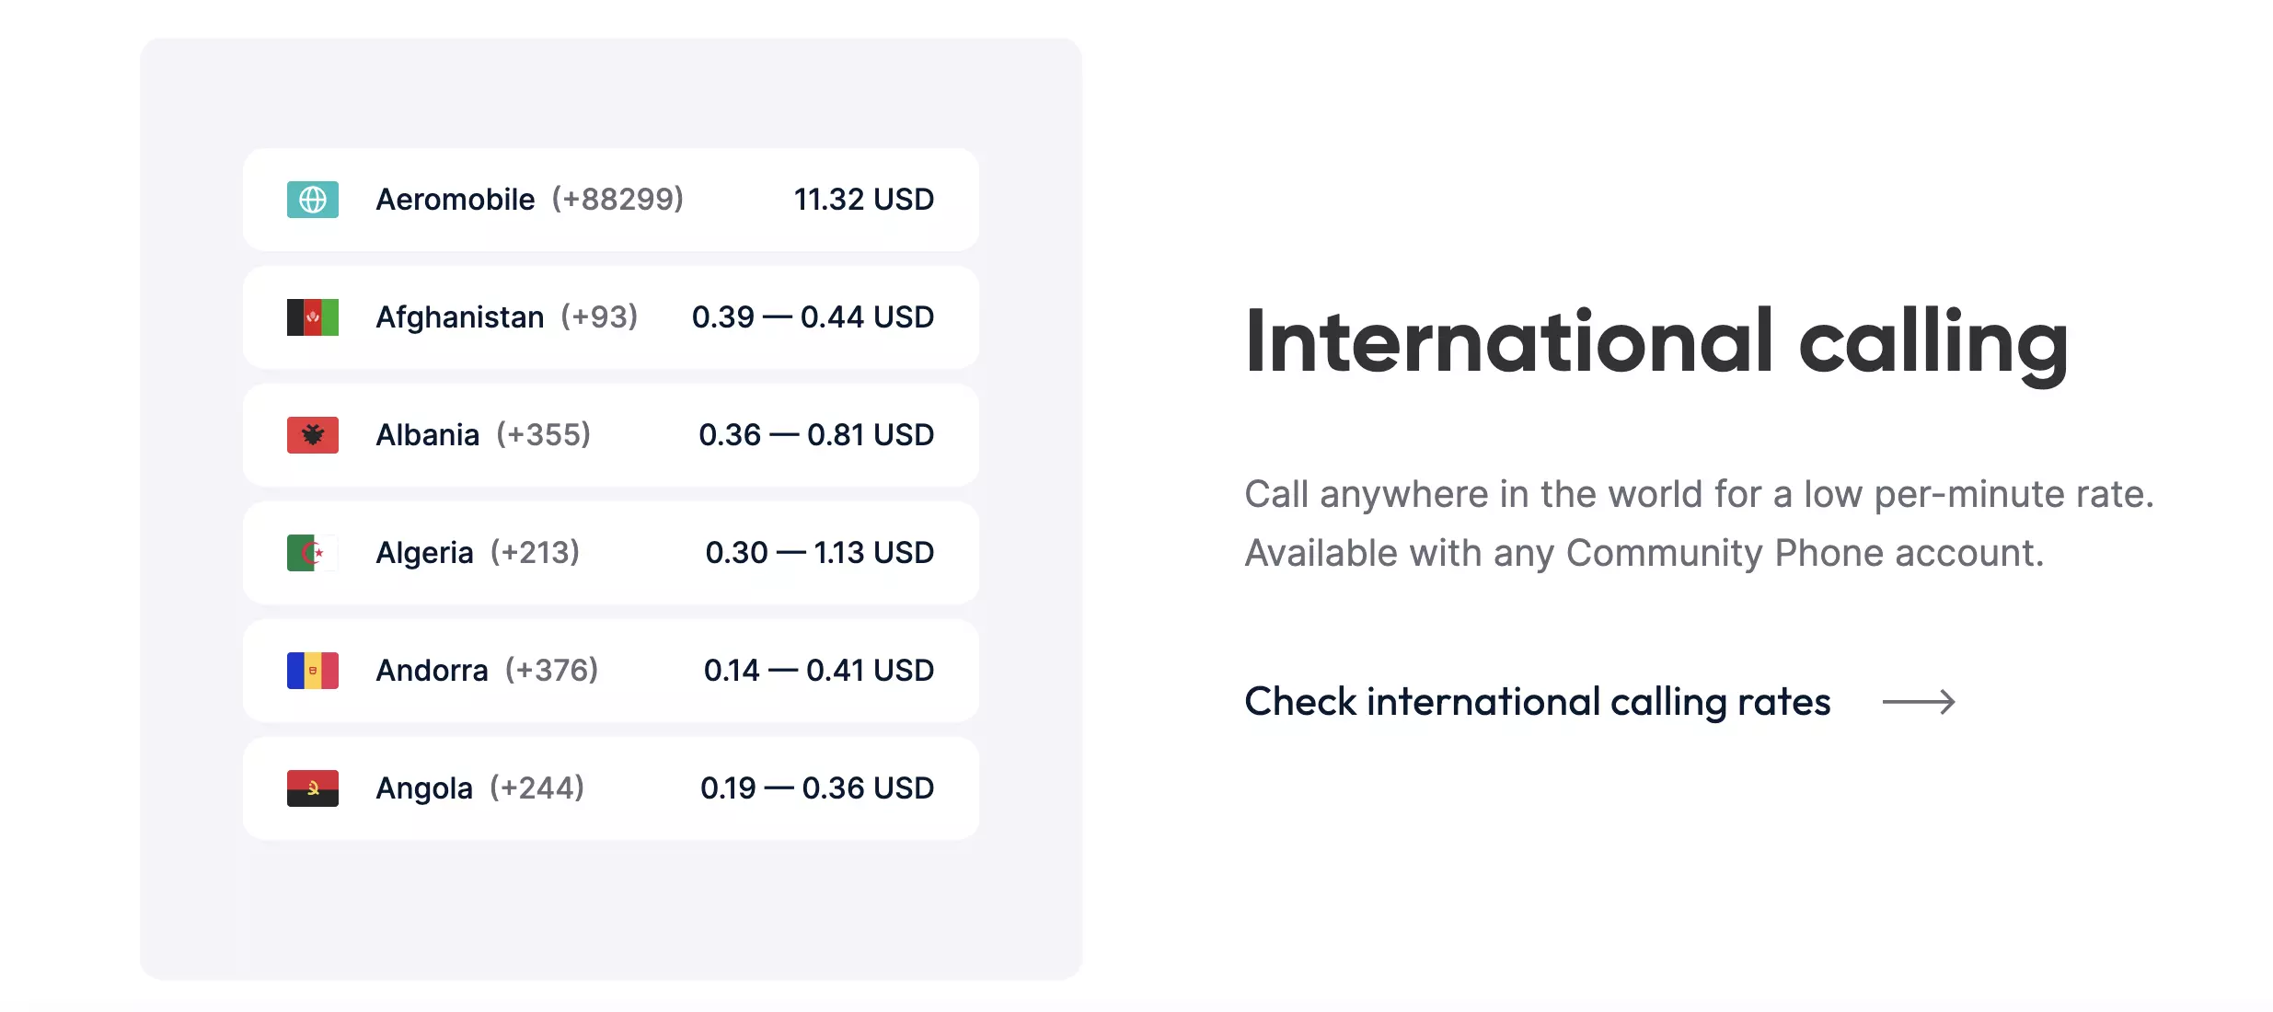Click the Algeria (+213) dial code
The height and width of the screenshot is (1012, 2273).
click(535, 553)
